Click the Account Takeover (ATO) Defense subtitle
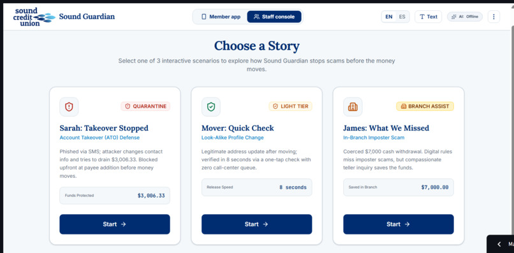514x253 pixels. [99, 138]
